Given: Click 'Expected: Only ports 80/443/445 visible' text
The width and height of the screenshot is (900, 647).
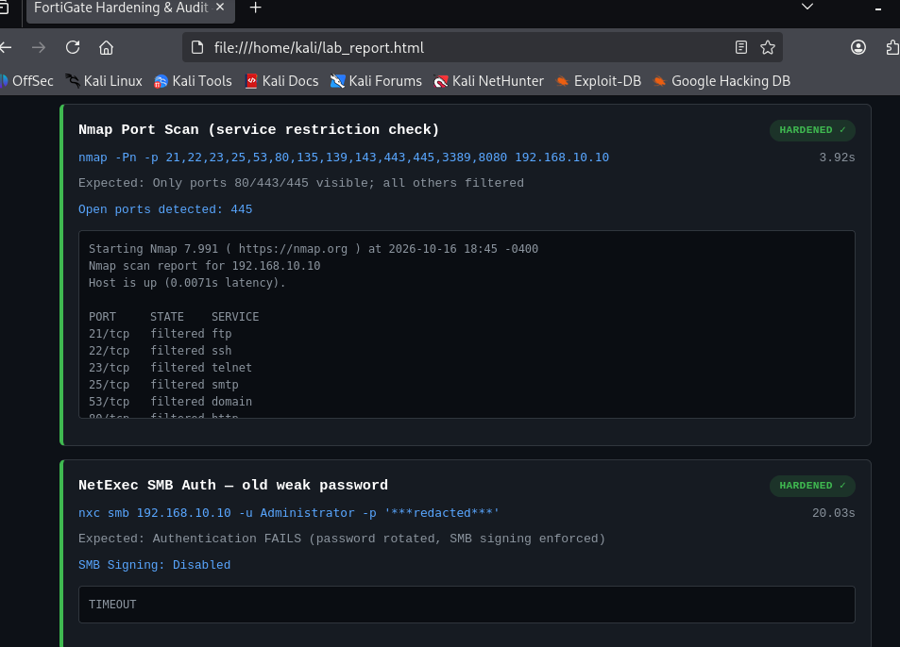Looking at the screenshot, I should coord(301,183).
